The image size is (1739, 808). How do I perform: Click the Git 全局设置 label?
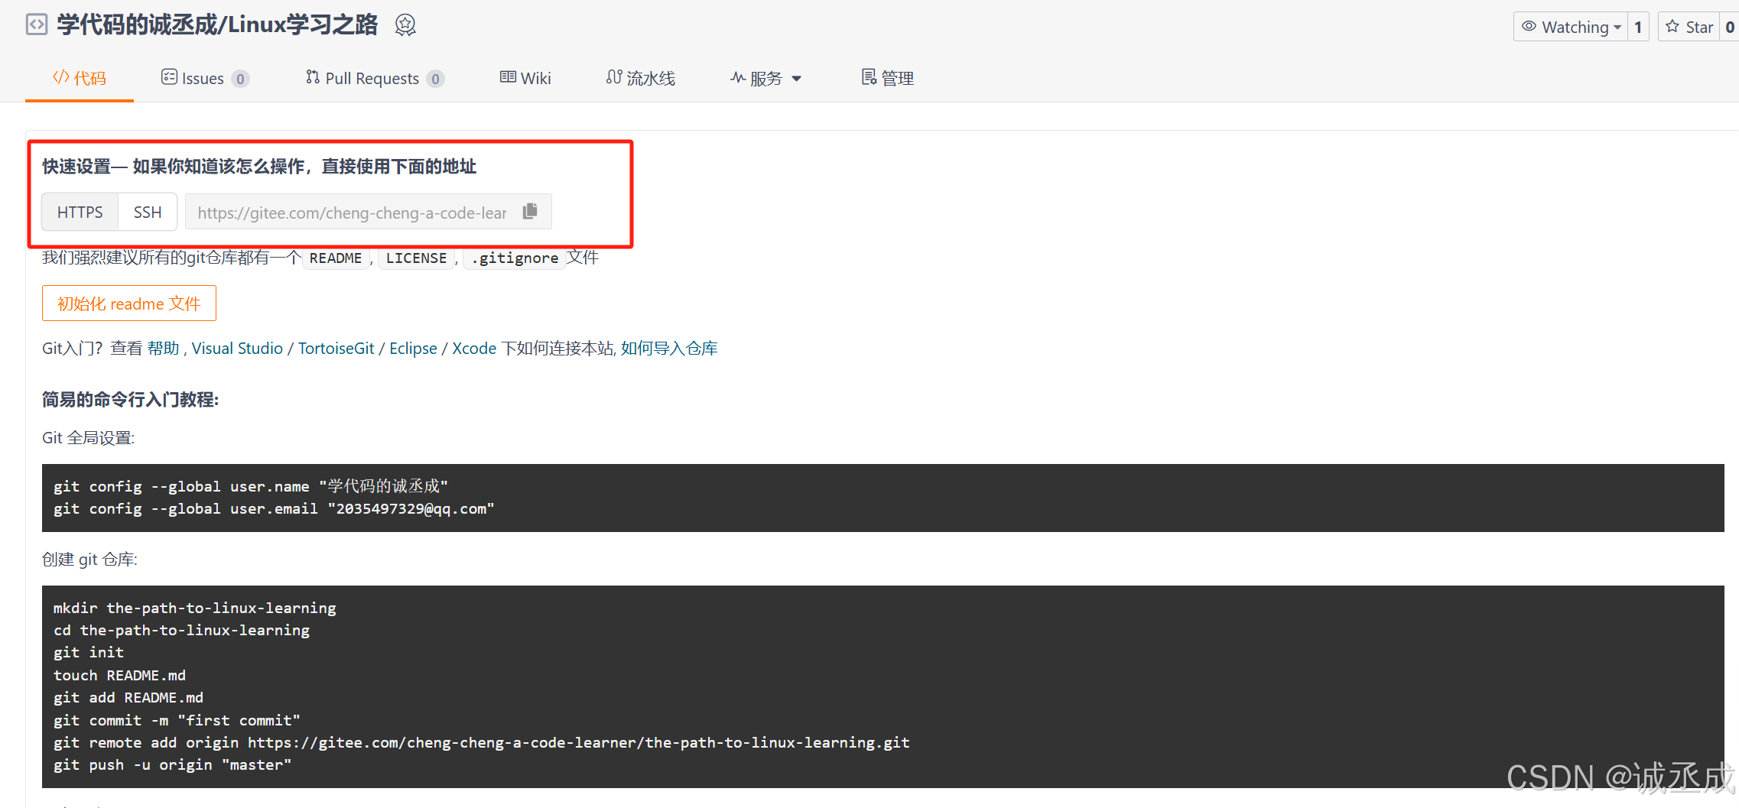pos(89,438)
